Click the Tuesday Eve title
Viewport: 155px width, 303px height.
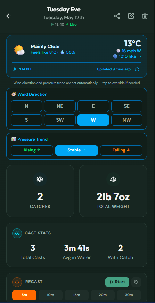pyautogui.click(x=64, y=9)
